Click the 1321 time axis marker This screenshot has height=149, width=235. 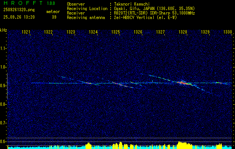click(x=26, y=32)
